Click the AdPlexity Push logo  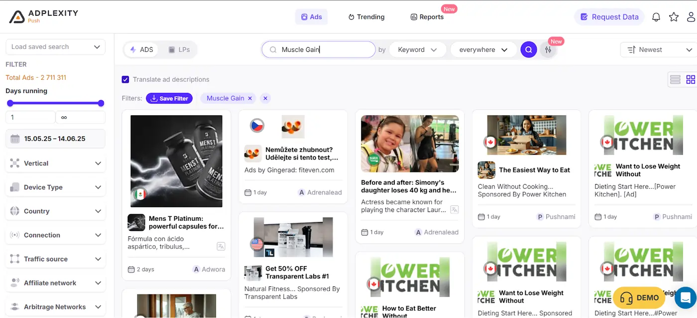pyautogui.click(x=44, y=16)
